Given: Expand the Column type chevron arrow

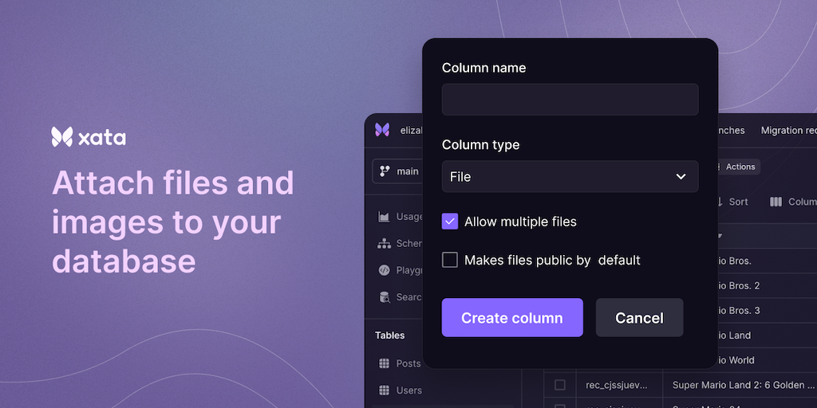Looking at the screenshot, I should [681, 177].
